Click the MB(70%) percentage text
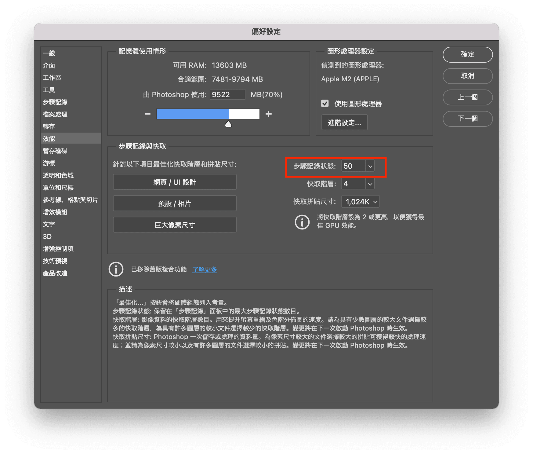This screenshot has height=454, width=533. pyautogui.click(x=266, y=95)
